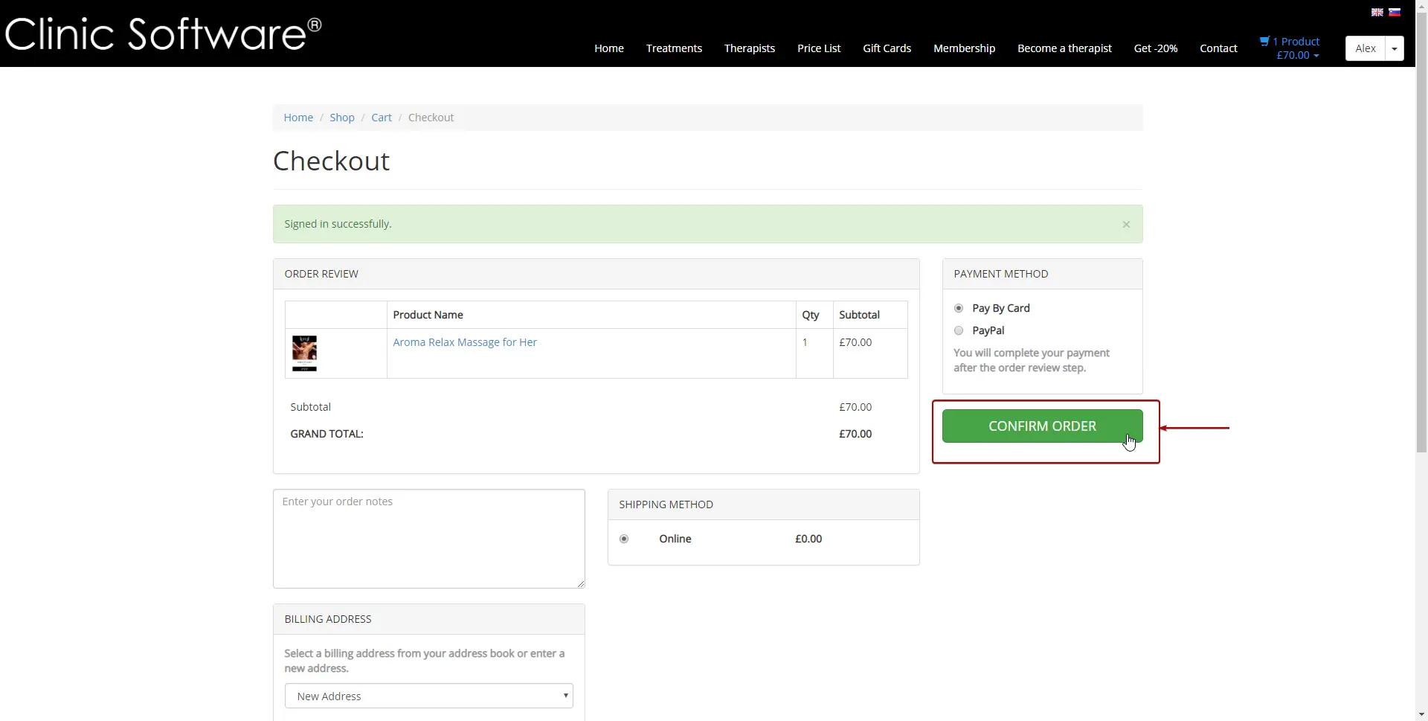Open the billing New Address dropdown
The width and height of the screenshot is (1428, 721).
[428, 696]
